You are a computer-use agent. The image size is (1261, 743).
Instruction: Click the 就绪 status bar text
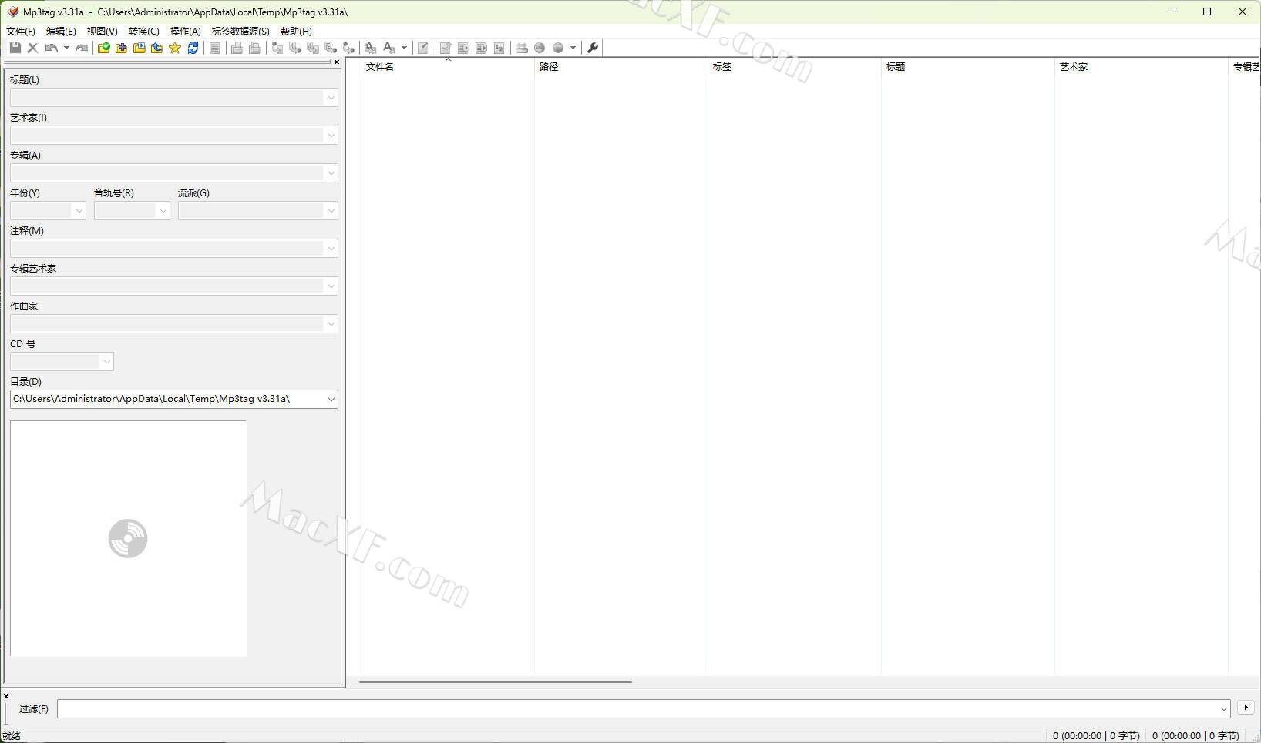pos(12,736)
